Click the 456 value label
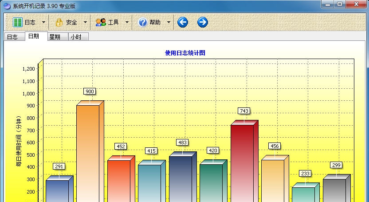The height and width of the screenshot is (202, 369). coord(275,146)
